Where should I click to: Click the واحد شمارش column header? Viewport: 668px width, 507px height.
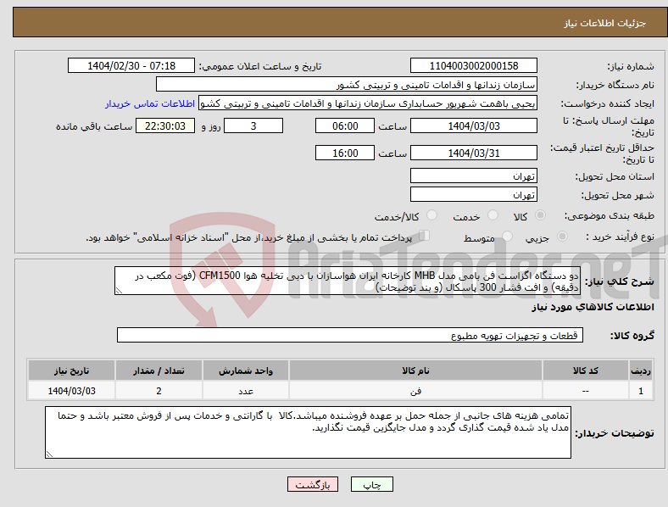tap(246, 370)
